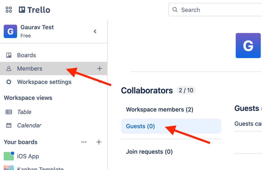This screenshot has height=170, width=262.
Task: Click the Gaurav Test workspace name
Action: [x=37, y=27]
